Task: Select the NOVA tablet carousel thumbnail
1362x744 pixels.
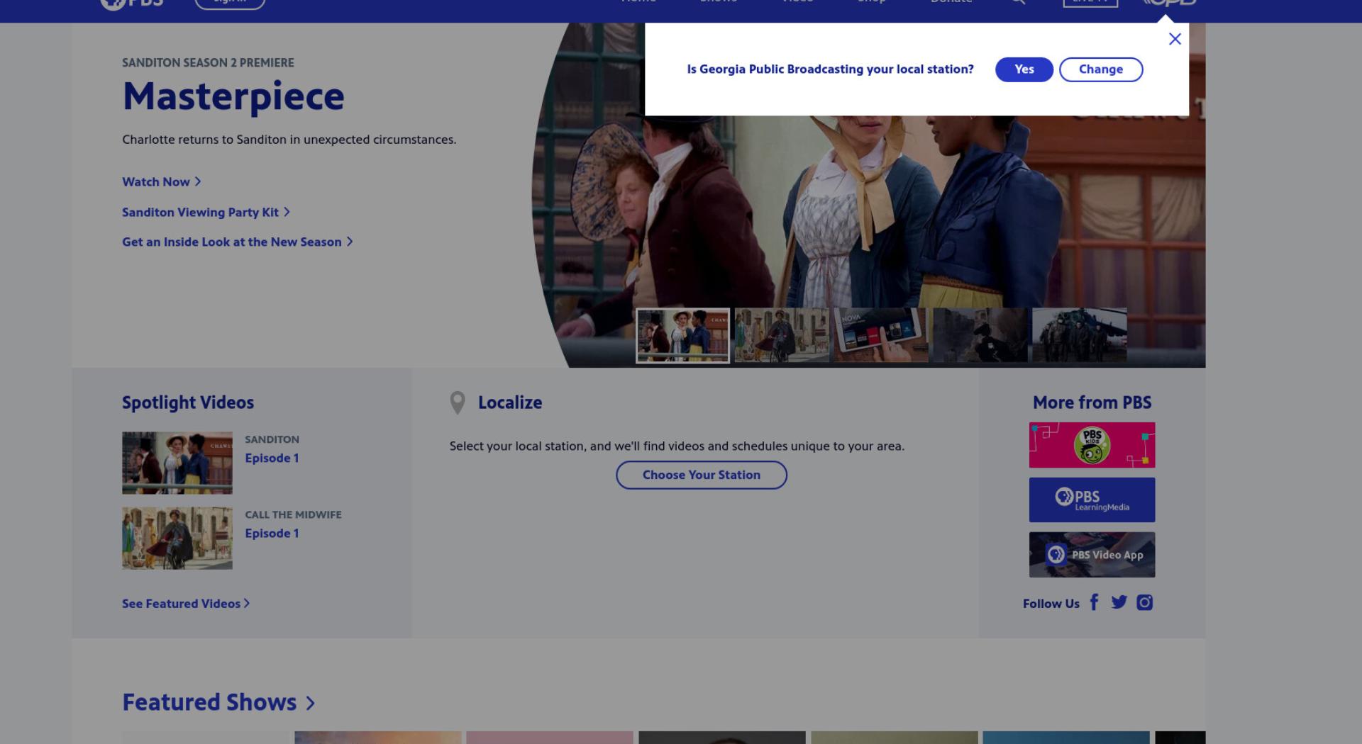Action: tap(881, 335)
